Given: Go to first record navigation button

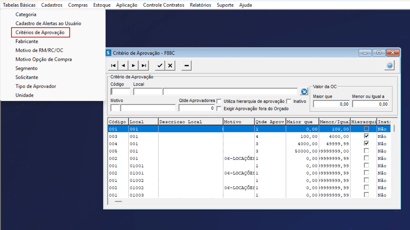Looking at the screenshot, I should pos(113,65).
